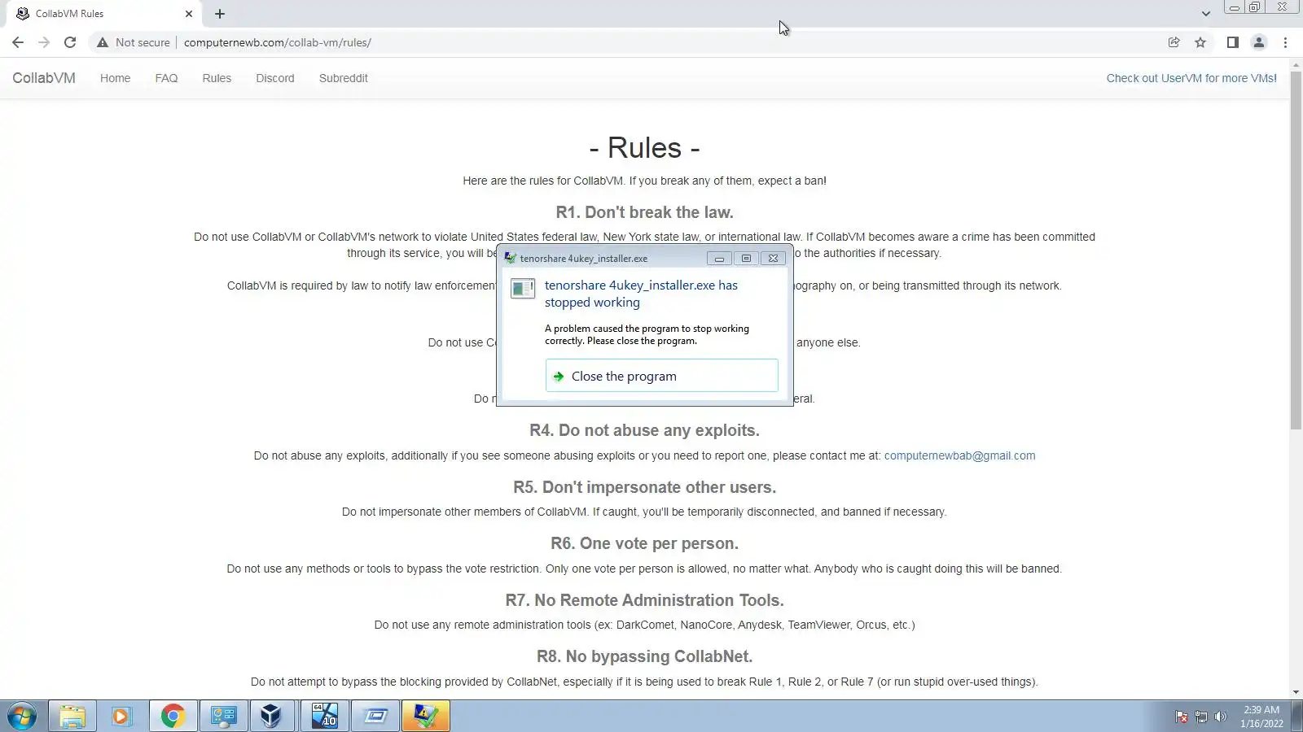Click "has stopped working" message in dialog
Viewport: 1303px width, 732px height.
coord(641,294)
